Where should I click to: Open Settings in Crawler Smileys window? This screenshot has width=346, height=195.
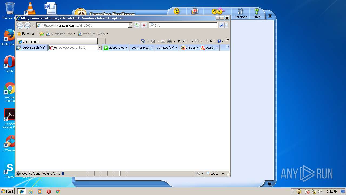tap(241, 13)
